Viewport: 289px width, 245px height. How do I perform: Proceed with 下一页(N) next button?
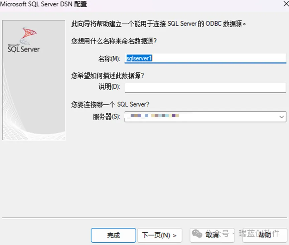159,235
